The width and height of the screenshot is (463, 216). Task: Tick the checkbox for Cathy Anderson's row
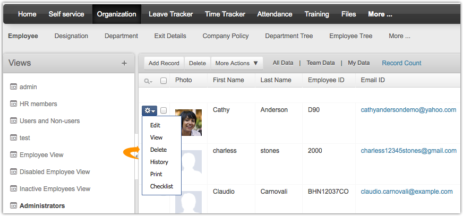[x=164, y=110]
